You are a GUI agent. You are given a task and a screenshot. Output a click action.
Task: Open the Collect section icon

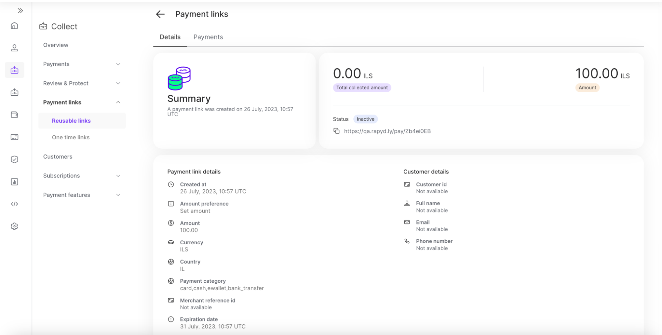click(x=15, y=70)
